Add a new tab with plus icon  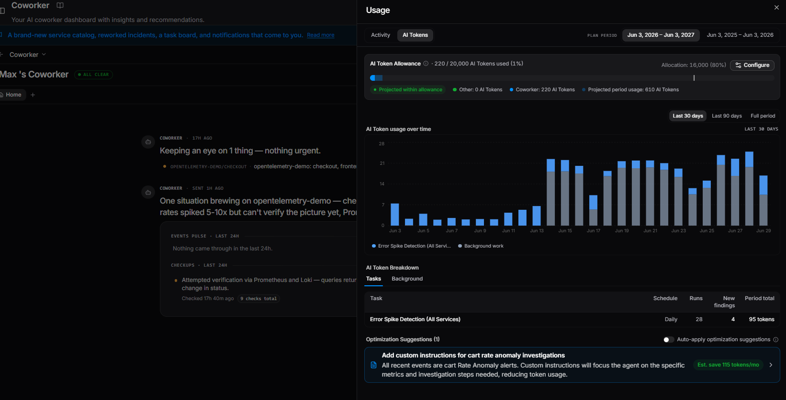pos(33,95)
